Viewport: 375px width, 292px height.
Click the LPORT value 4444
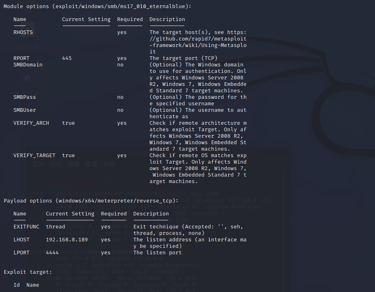pyautogui.click(x=52, y=253)
